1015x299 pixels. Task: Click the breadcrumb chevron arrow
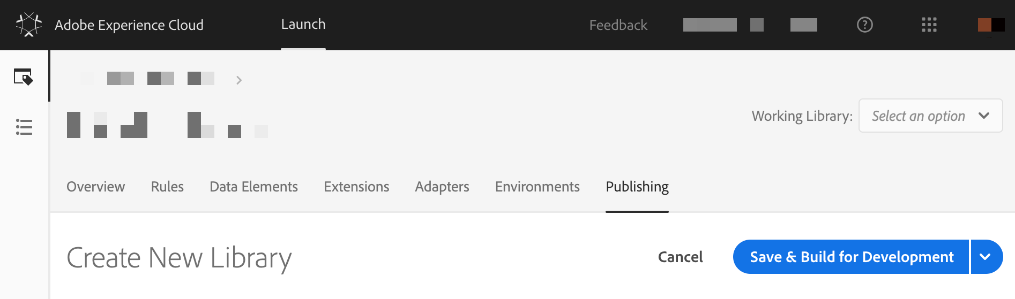(239, 80)
